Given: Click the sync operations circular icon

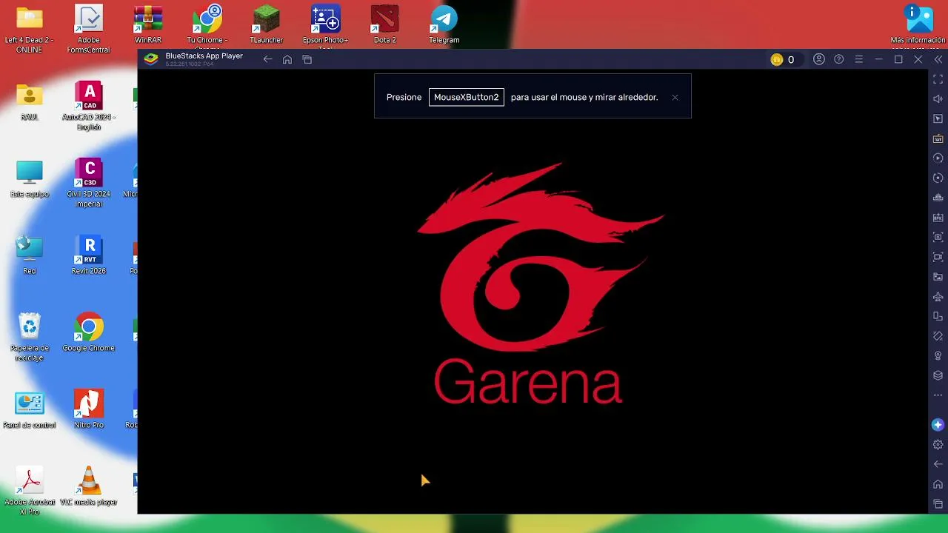Looking at the screenshot, I should pos(938,178).
